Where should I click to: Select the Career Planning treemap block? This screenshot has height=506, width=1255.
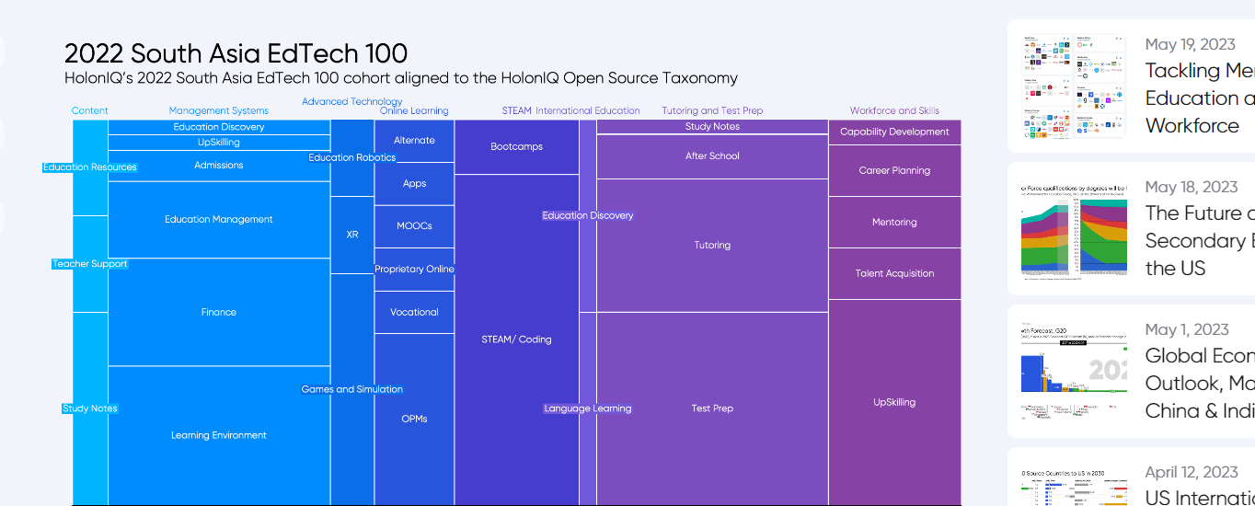(x=894, y=171)
